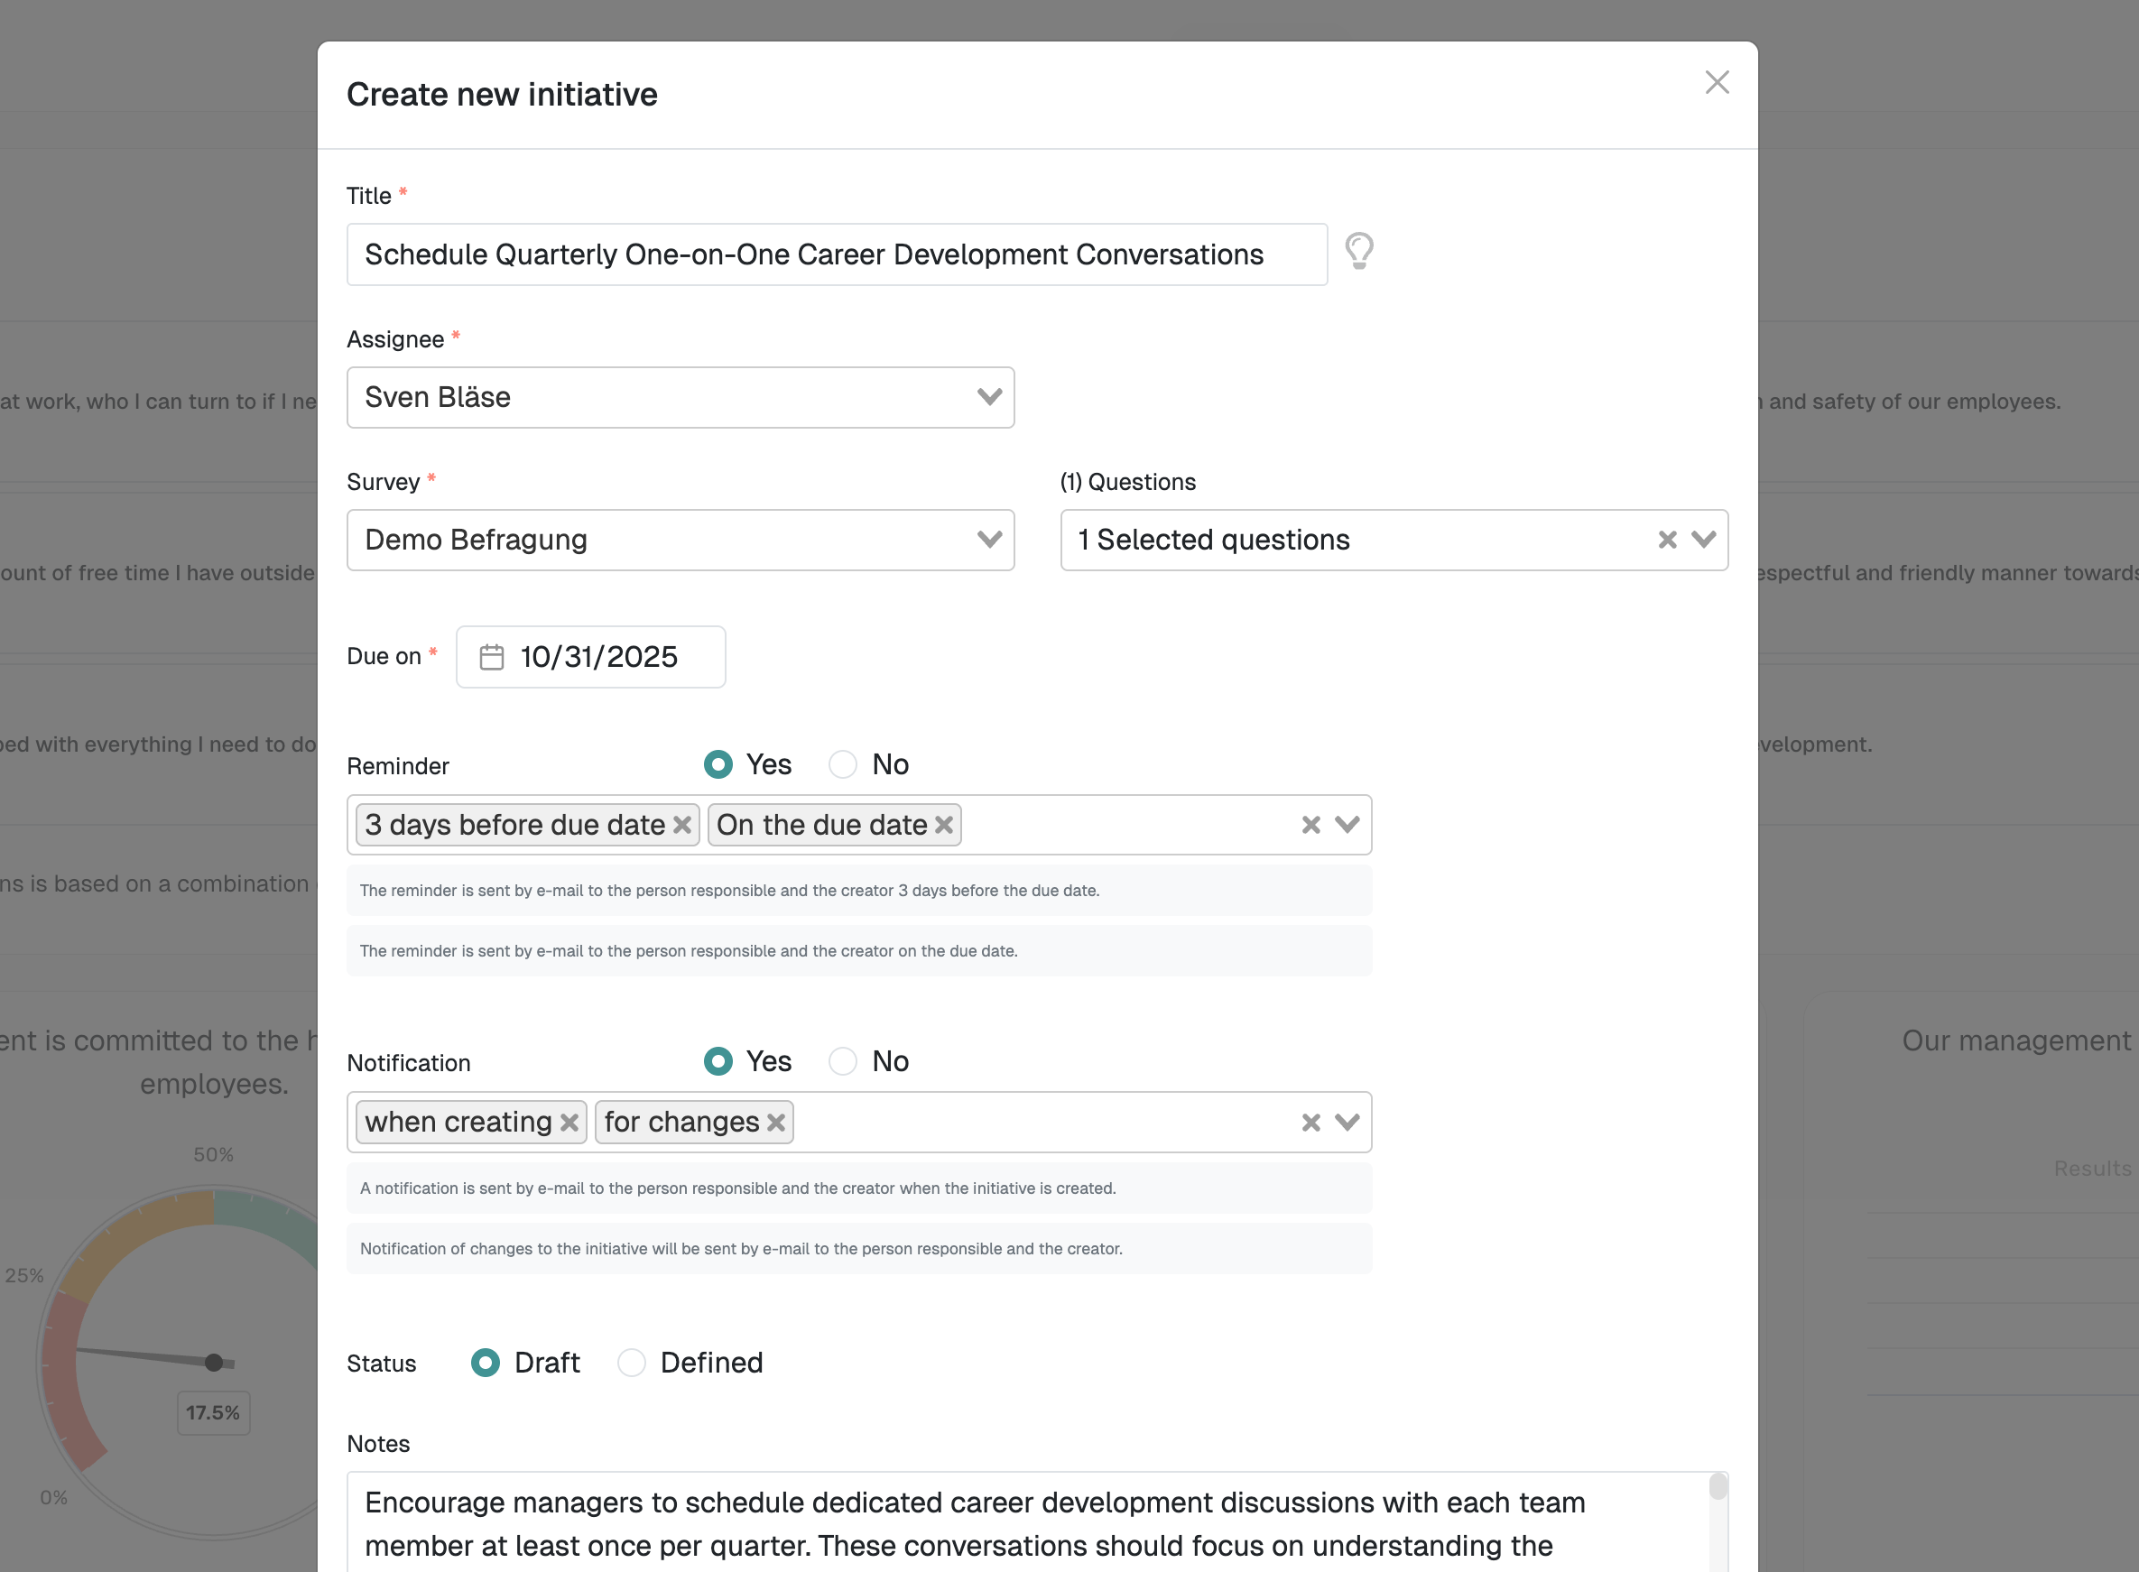Screen dimensions: 2139x1572
Task: Expand the Questions dropdown chevron
Action: (1704, 541)
